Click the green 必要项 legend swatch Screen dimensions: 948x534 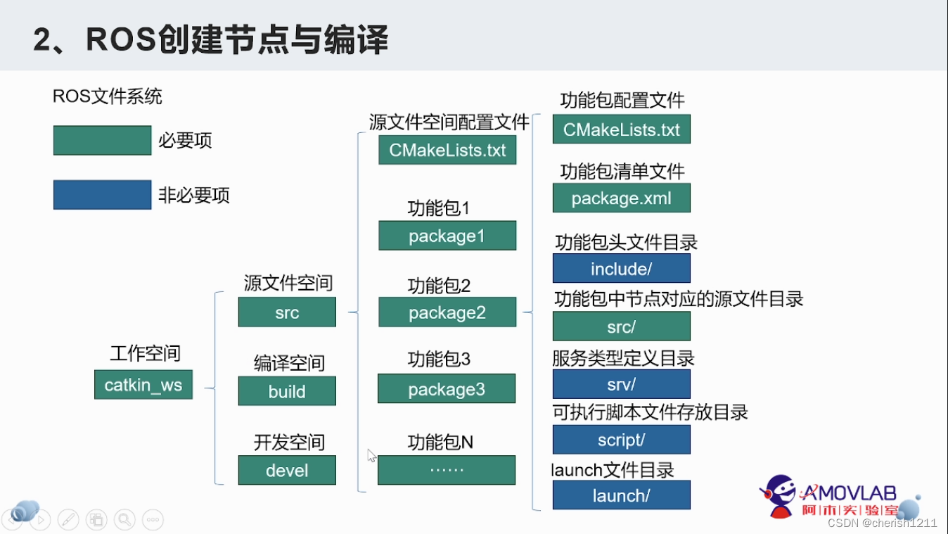pyautogui.click(x=102, y=140)
